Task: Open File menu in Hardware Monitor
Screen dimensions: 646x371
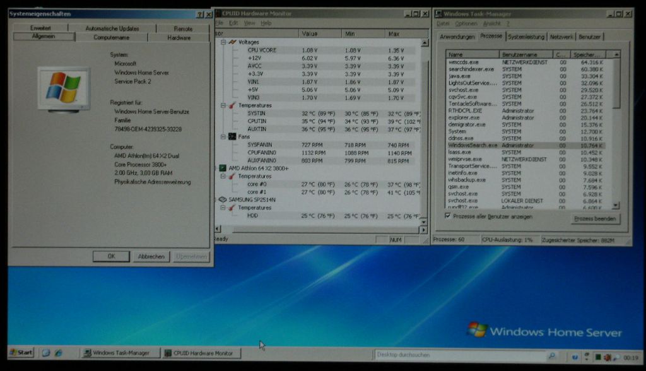Action: point(219,23)
